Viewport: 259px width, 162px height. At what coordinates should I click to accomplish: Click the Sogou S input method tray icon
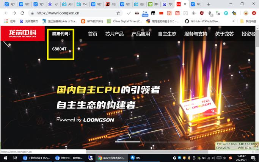coord(231,158)
